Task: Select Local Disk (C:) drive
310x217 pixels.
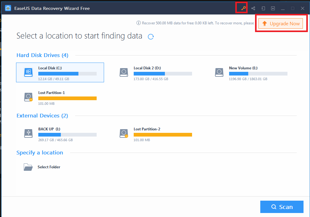Action: point(60,72)
